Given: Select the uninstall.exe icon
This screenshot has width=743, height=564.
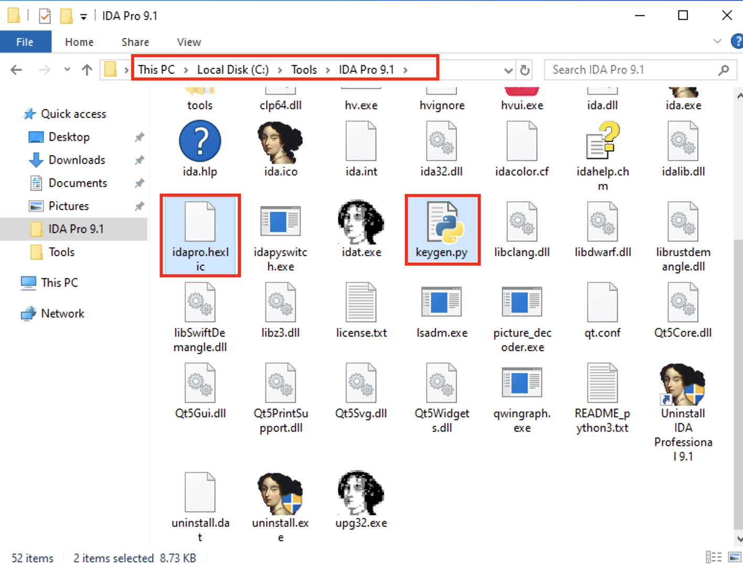Looking at the screenshot, I should tap(280, 494).
